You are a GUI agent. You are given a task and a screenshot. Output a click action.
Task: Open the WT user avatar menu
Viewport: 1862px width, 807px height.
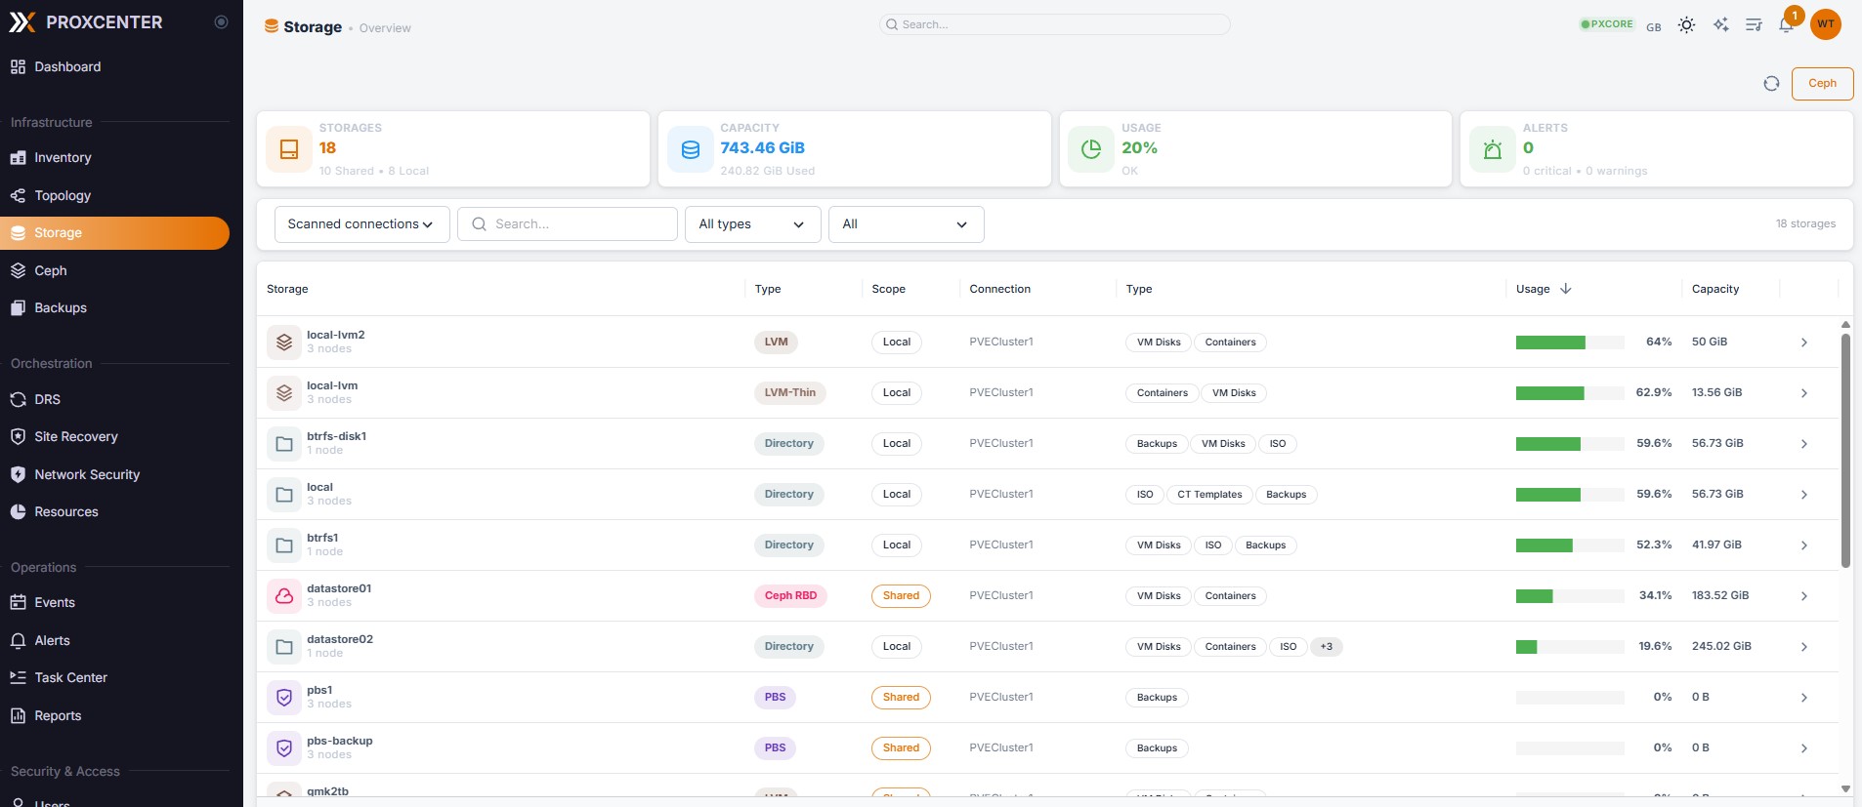tap(1825, 24)
